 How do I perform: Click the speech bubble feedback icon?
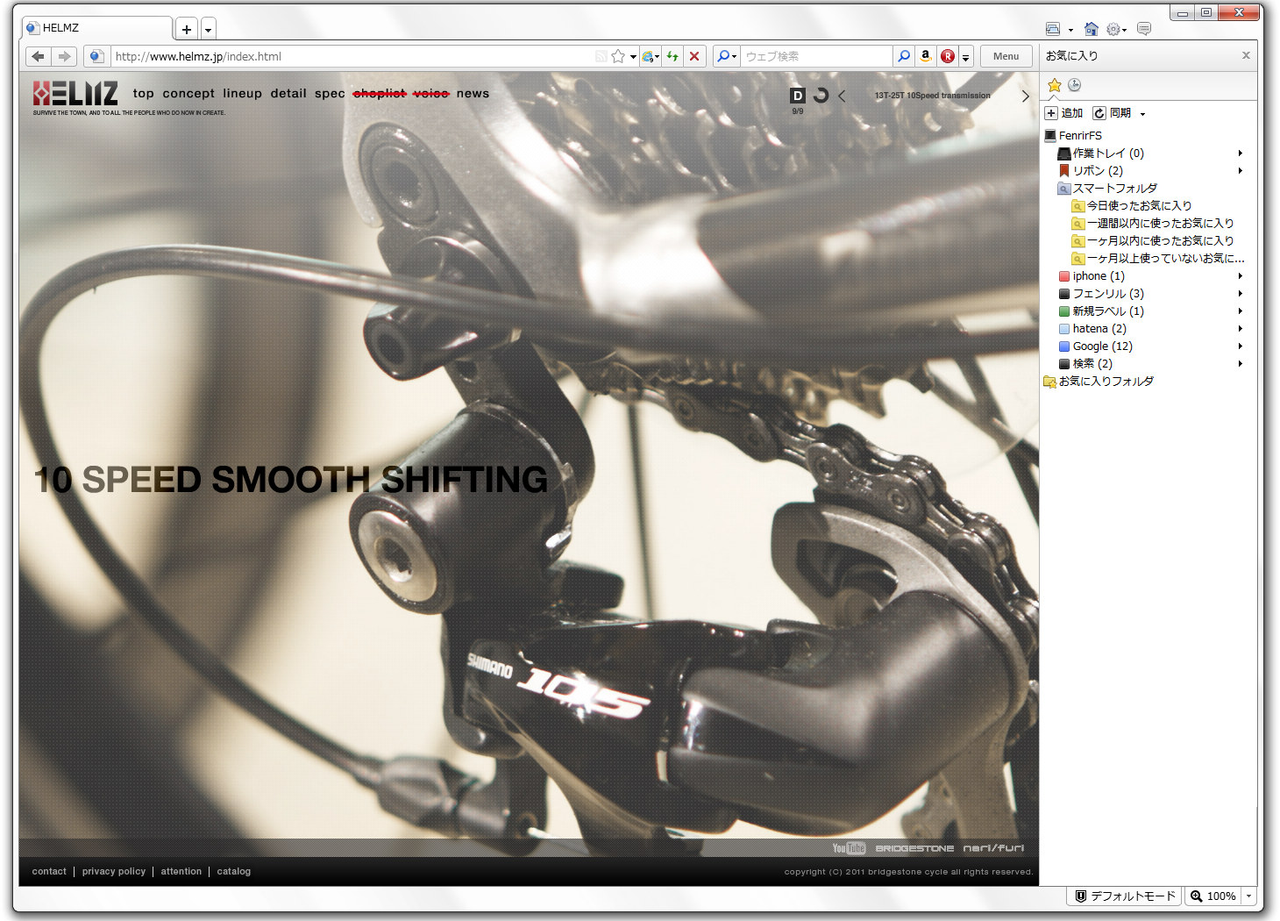coord(1144,29)
